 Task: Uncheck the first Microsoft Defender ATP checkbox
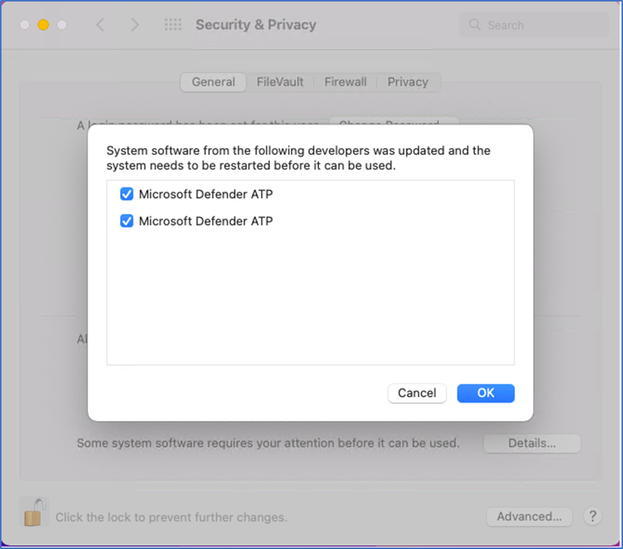pyautogui.click(x=127, y=194)
